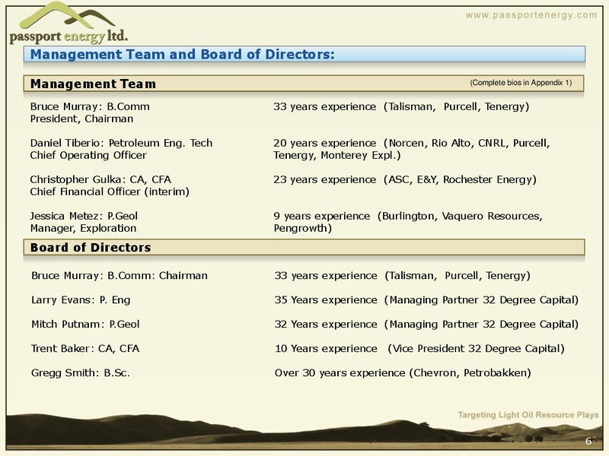Select 'Jessica Metez: P.Geol'
The height and width of the screenshot is (456, 609).
(84, 216)
